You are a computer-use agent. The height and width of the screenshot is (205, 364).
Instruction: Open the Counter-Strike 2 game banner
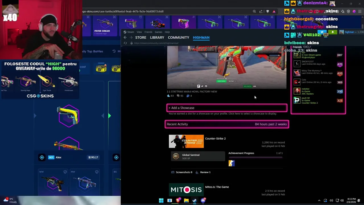coord(186,141)
